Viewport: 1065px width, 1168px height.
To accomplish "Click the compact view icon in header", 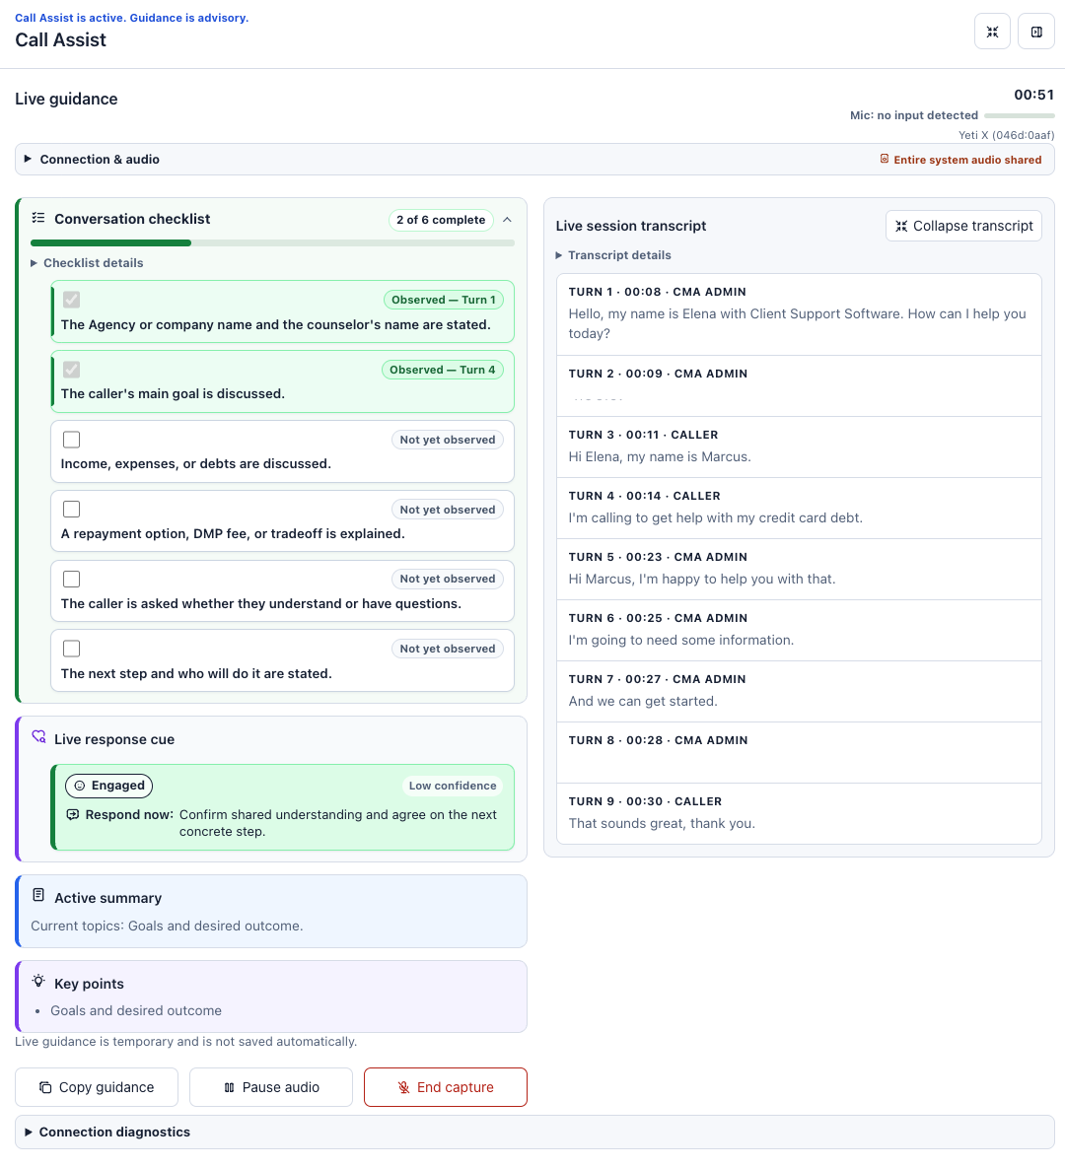I will pyautogui.click(x=992, y=32).
